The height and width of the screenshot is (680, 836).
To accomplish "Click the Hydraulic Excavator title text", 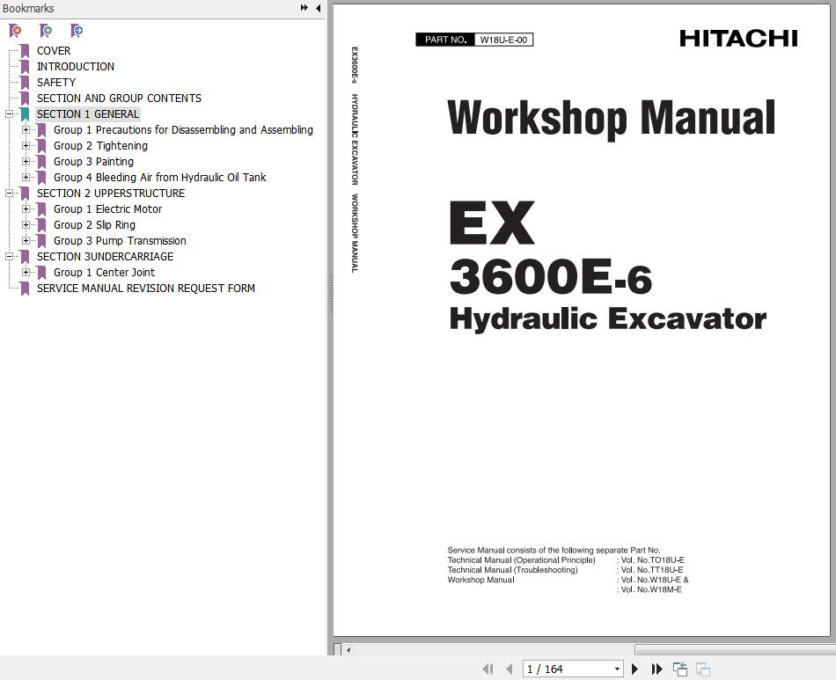I will click(x=608, y=318).
